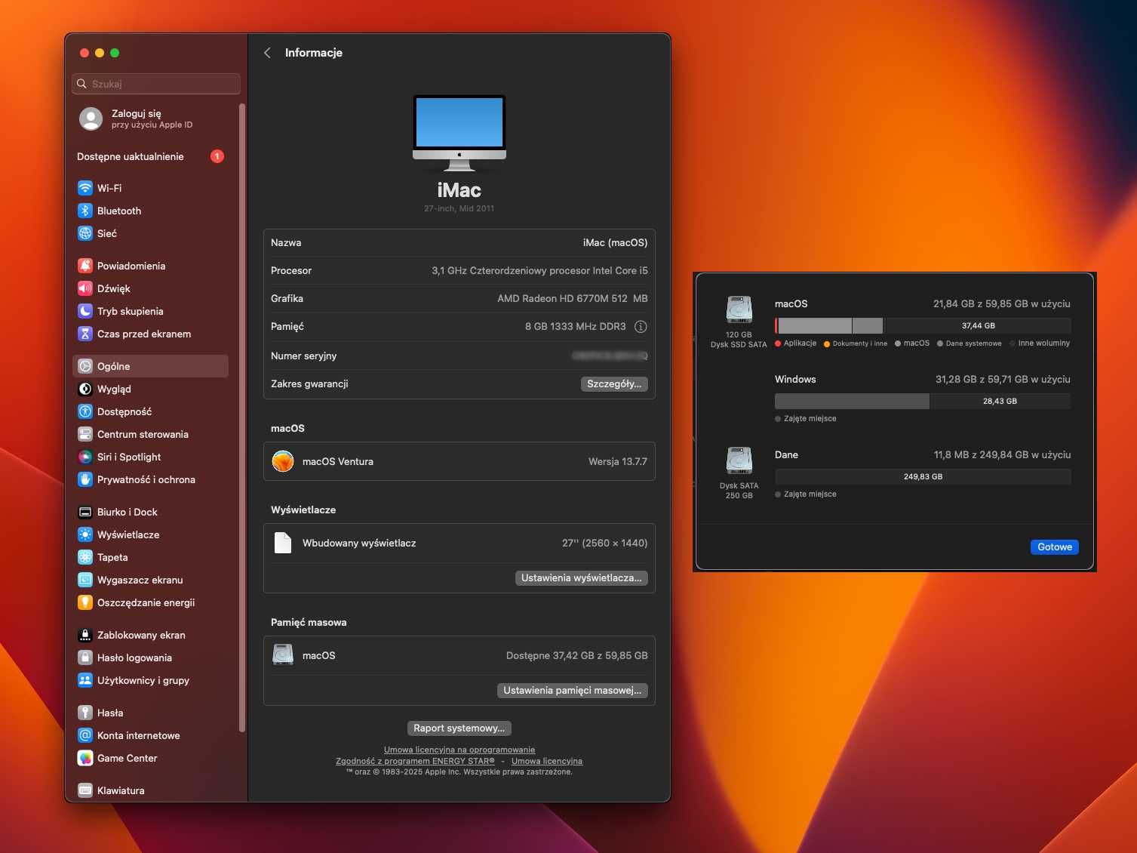This screenshot has width=1137, height=853.
Task: Open Wygląd appearance icon
Action: pos(85,389)
